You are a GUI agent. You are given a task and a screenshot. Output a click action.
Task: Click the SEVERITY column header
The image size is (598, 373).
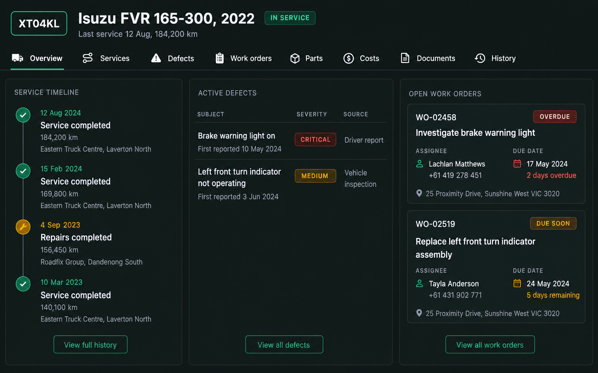[x=312, y=114]
